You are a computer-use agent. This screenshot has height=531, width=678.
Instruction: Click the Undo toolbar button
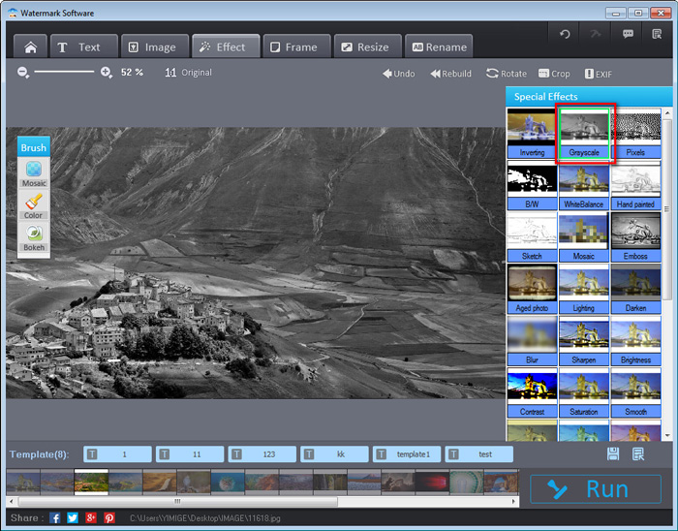point(399,74)
